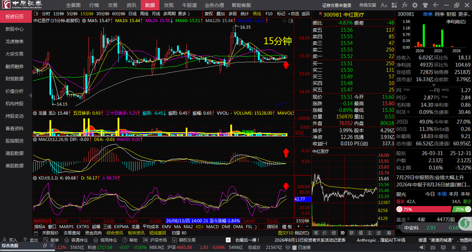Collapse left sidebar with the arrow handle
This screenshot has height=252, width=472.
point(30,95)
